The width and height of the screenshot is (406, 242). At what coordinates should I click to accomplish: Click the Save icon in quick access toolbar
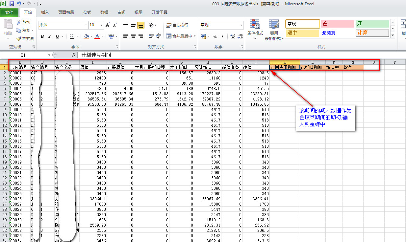click(x=12, y=4)
